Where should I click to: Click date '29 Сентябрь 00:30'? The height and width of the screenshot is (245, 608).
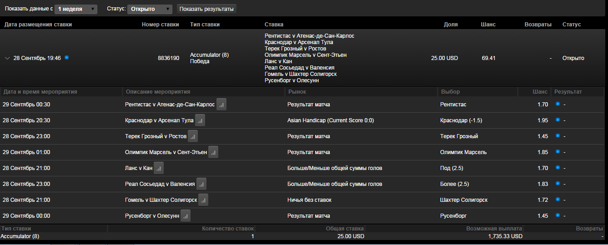click(x=26, y=105)
